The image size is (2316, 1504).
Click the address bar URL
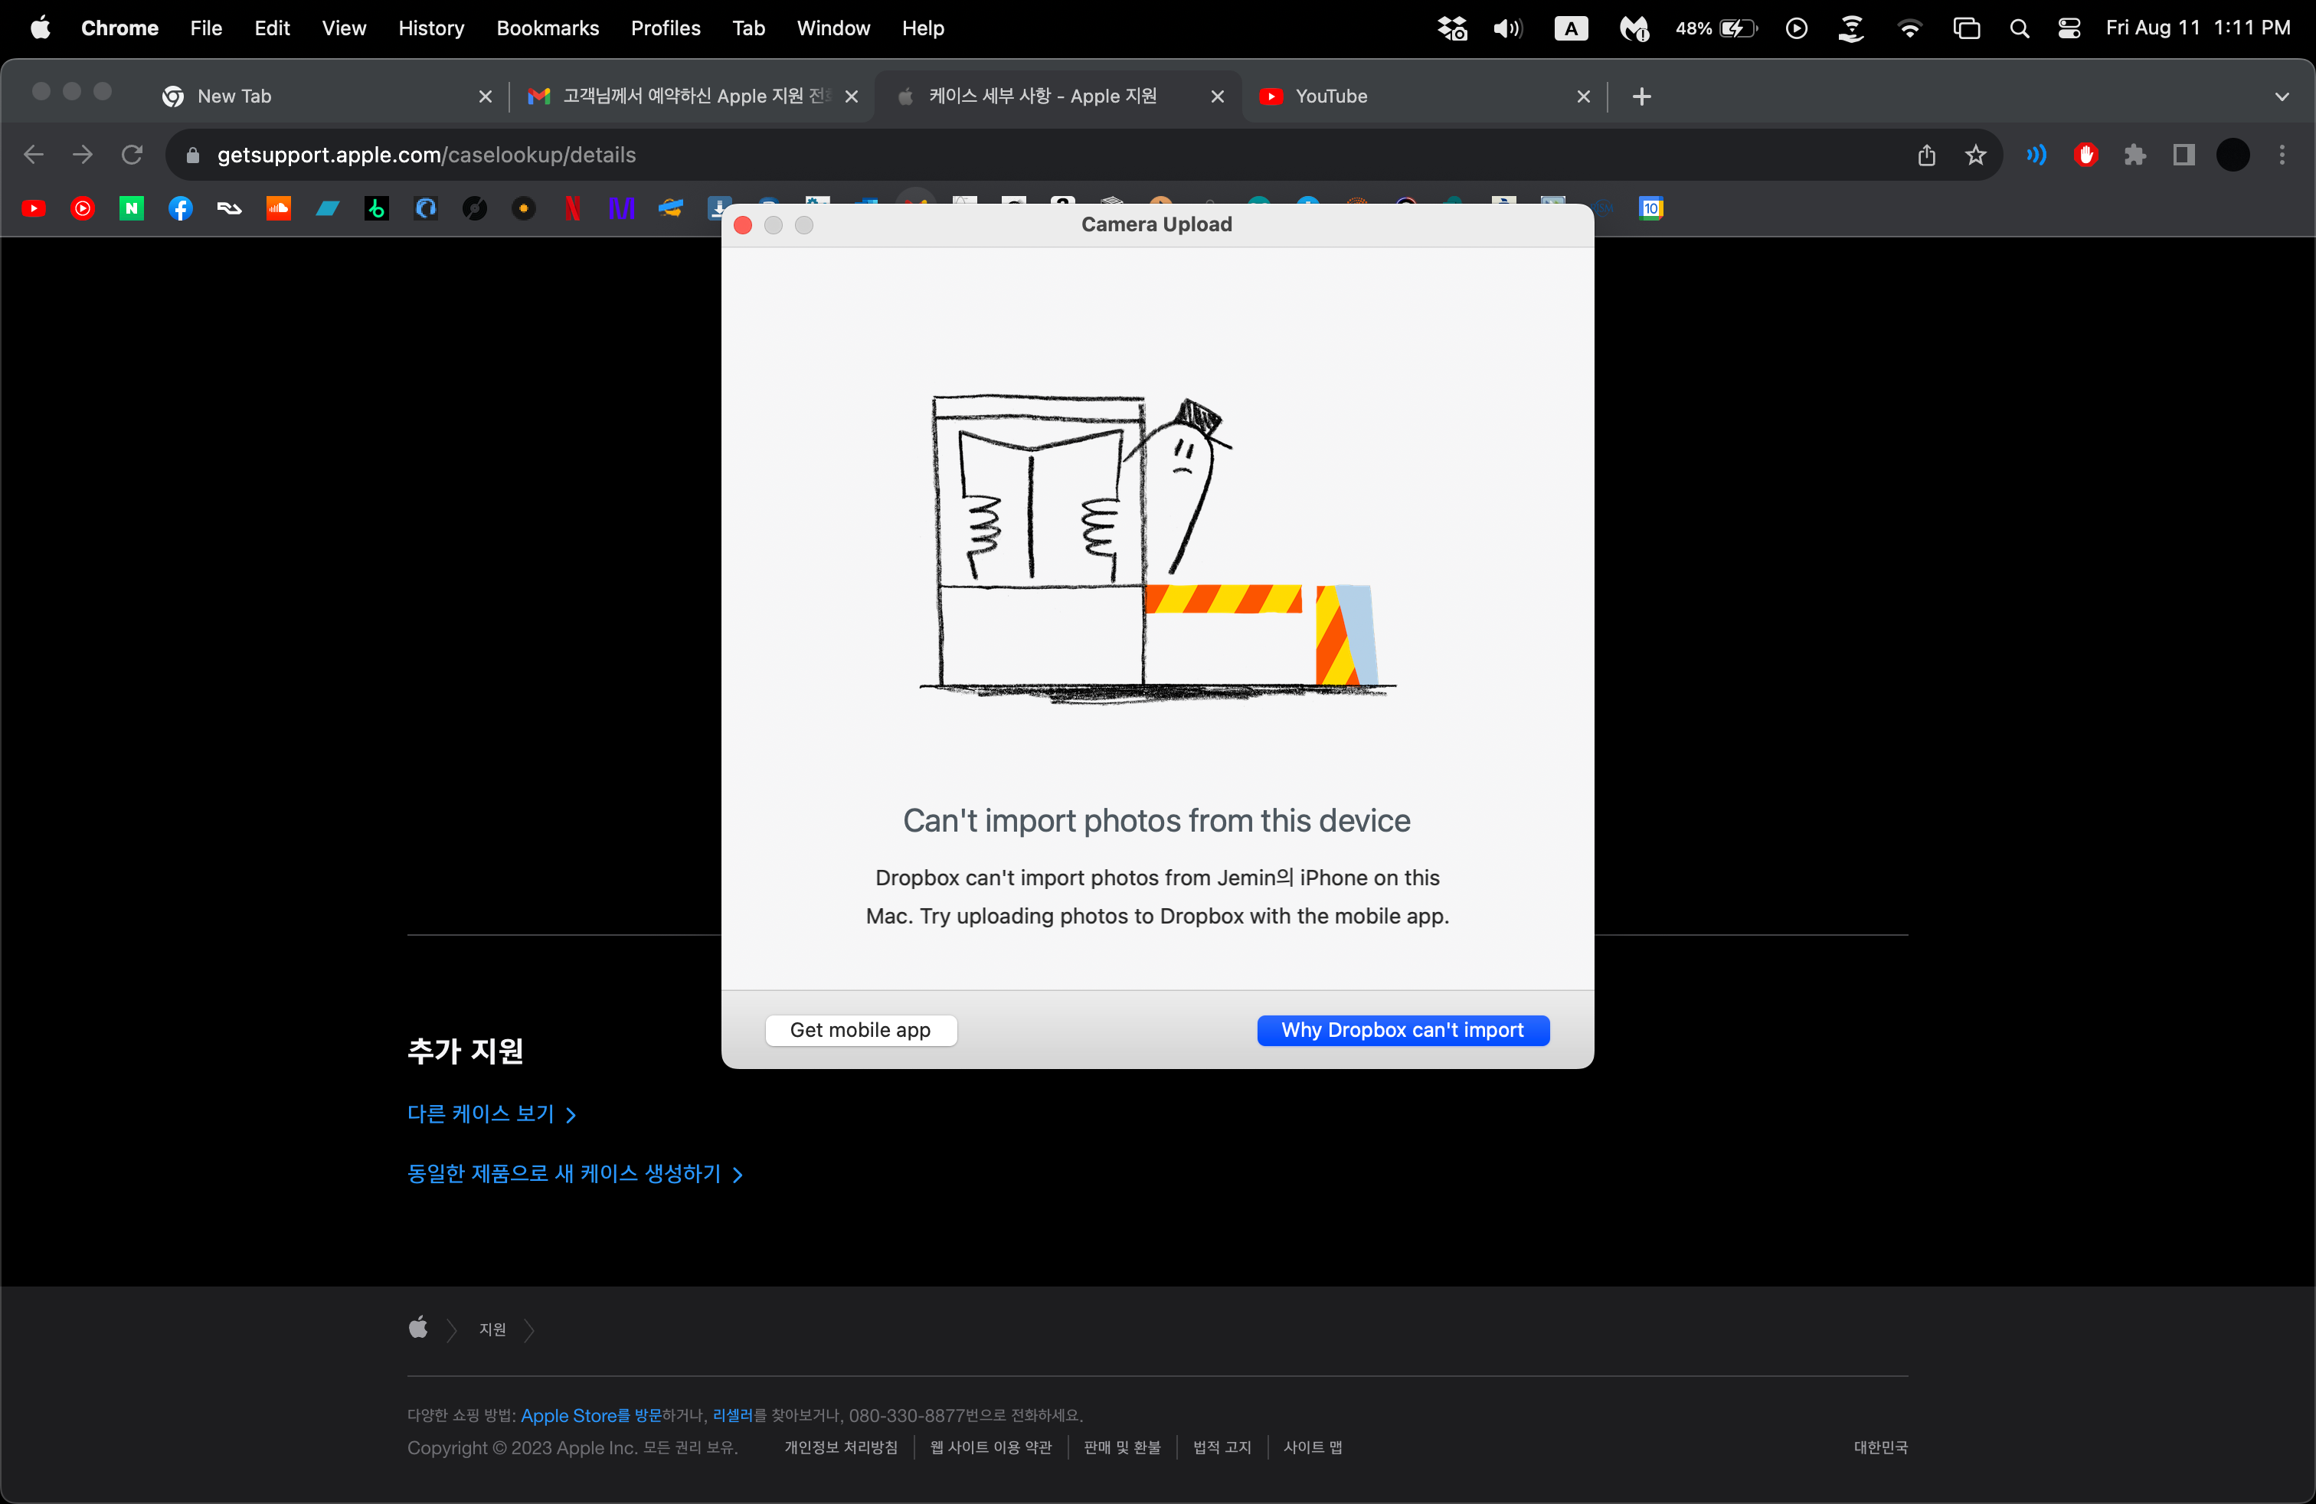click(x=427, y=155)
